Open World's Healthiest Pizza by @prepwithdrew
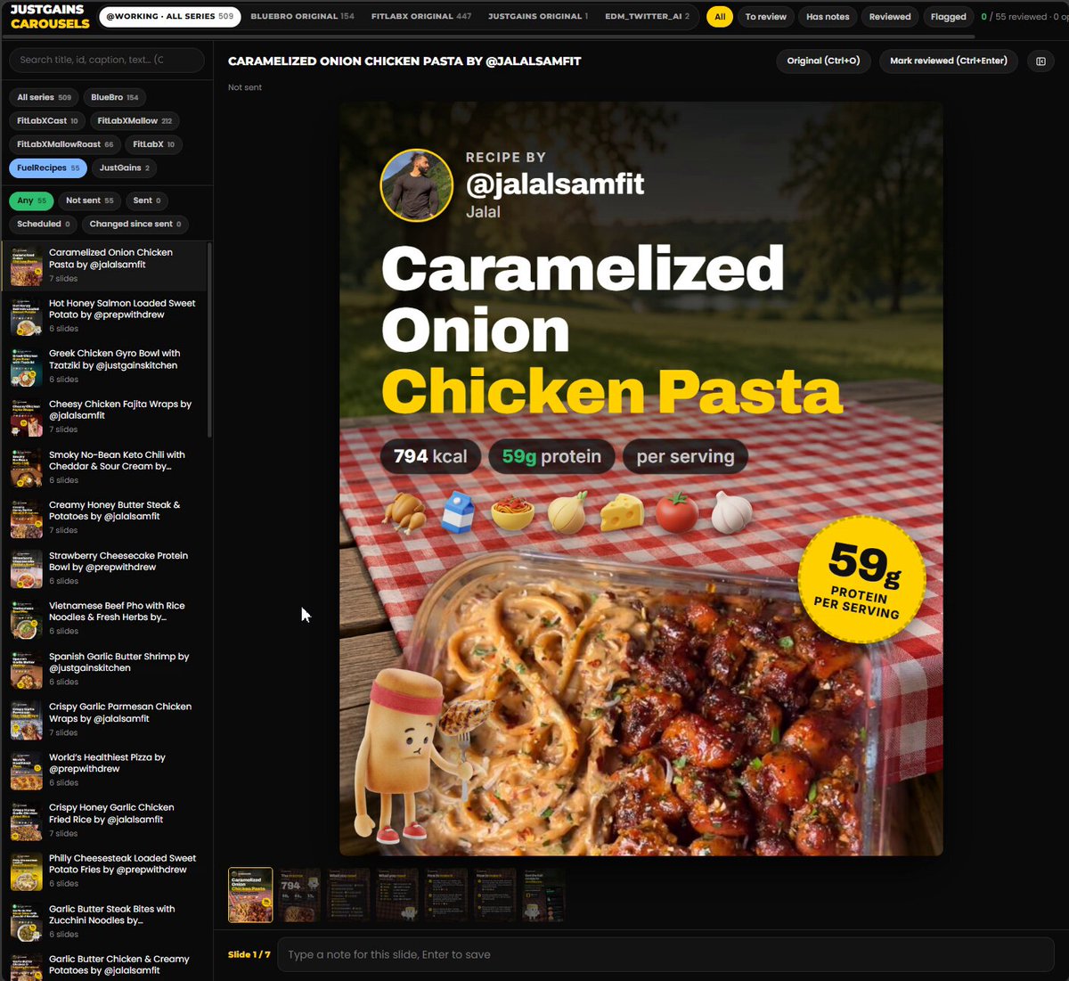This screenshot has height=981, width=1069. coord(104,770)
